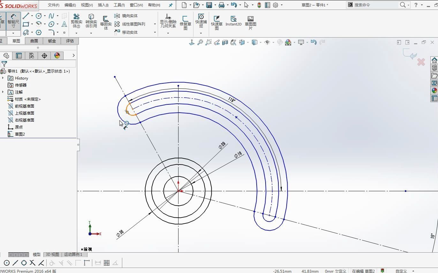Image resolution: width=438 pixels, height=273 pixels.
Task: Open the Smart Dimension dropdown arrow
Action: [x=13, y=33]
